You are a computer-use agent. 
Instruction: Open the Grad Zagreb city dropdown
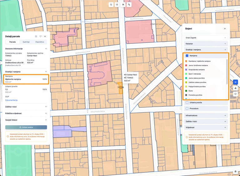point(206,37)
